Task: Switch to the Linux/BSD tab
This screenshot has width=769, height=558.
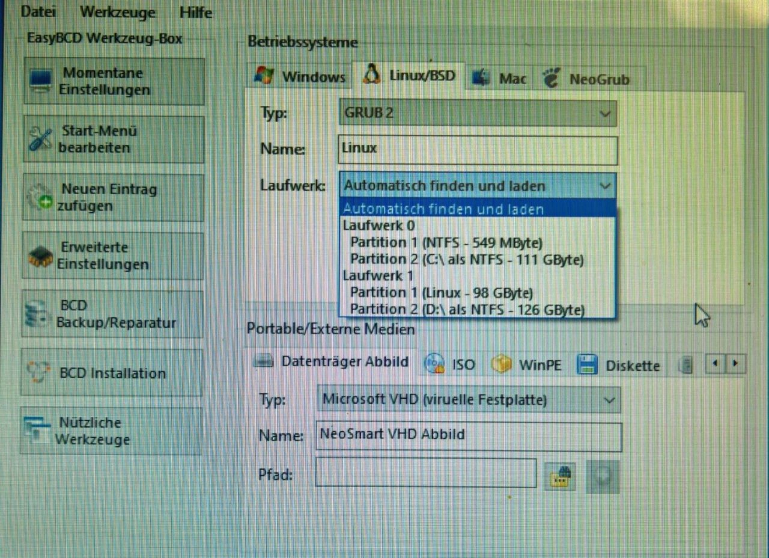Action: coord(409,75)
